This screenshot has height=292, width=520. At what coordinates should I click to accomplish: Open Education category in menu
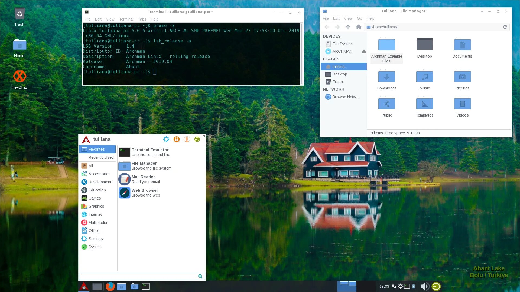[97, 190]
